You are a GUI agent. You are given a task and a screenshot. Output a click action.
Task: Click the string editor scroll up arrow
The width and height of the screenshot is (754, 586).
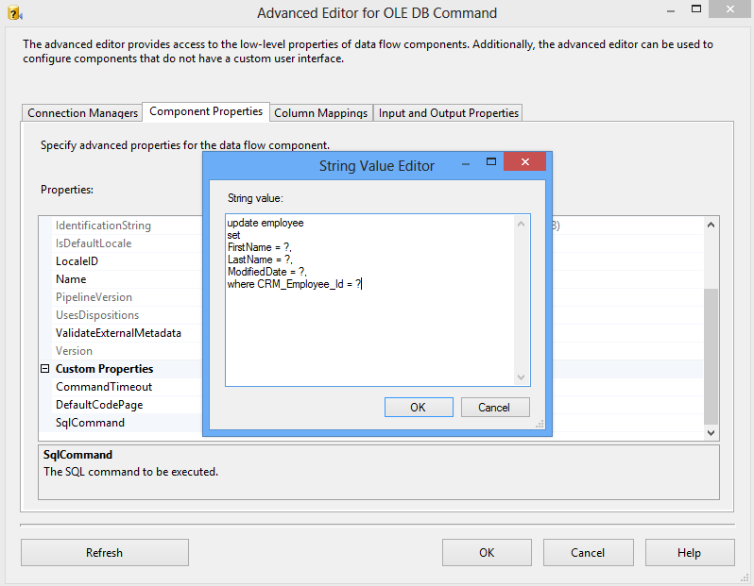(522, 224)
